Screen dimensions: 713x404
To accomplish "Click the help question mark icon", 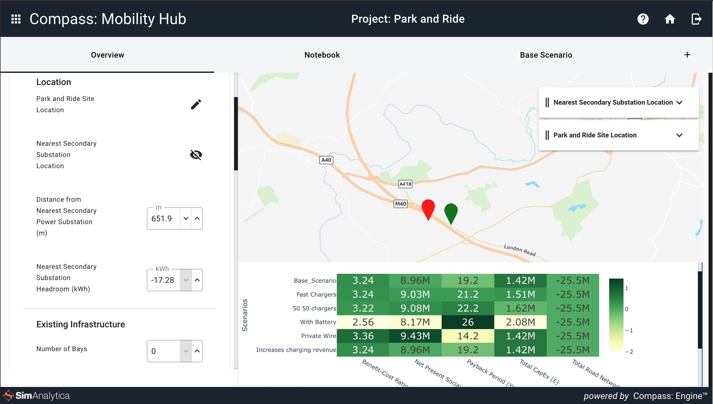I will [643, 19].
